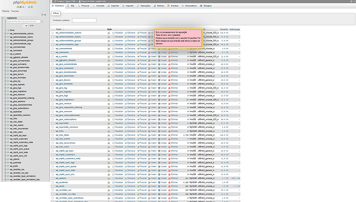
Task: Check the wp_layerslider_revisions row checkbox
Action: pyautogui.click(x=53, y=127)
